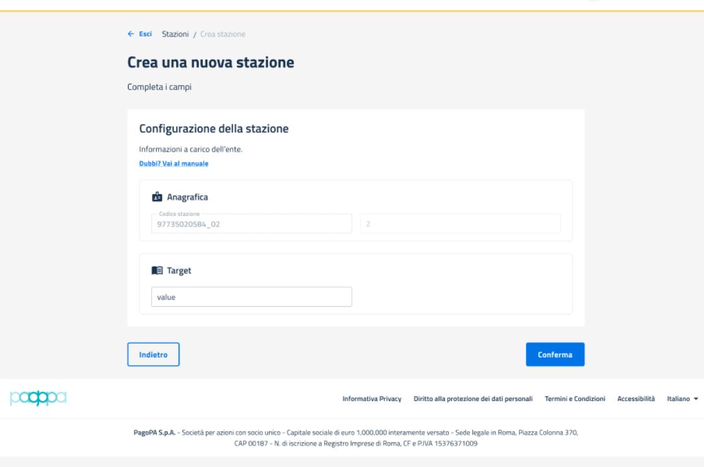Screen dimensions: 704x467
Task: Click the Anagrafica ID badge icon
Action: (x=157, y=197)
